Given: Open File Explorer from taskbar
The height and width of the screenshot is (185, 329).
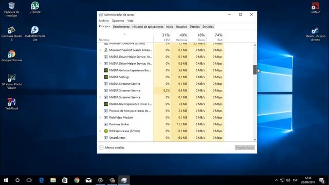Looking at the screenshot, I should click(53, 180).
